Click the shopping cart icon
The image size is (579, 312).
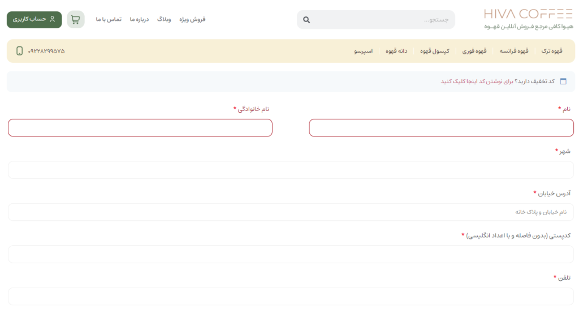coord(75,19)
